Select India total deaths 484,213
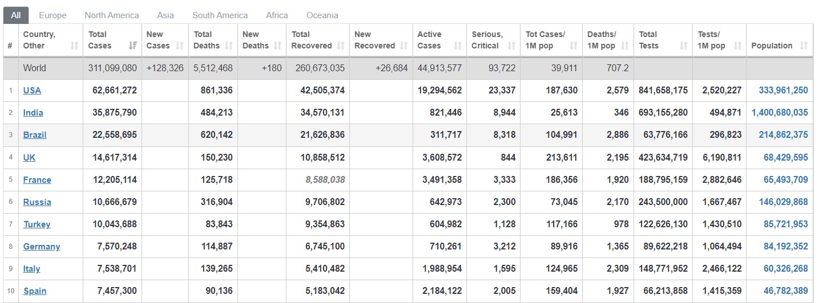This screenshot has height=303, width=819. coord(217,113)
